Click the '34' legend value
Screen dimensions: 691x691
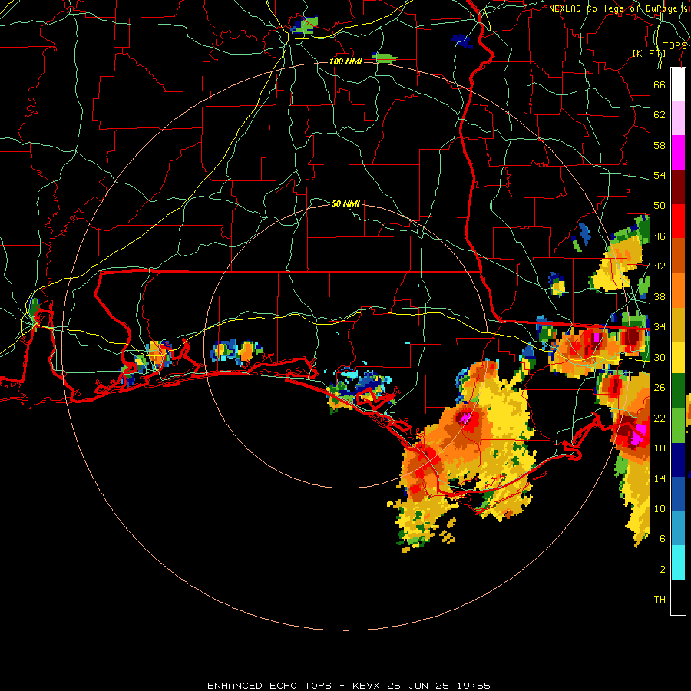click(660, 327)
